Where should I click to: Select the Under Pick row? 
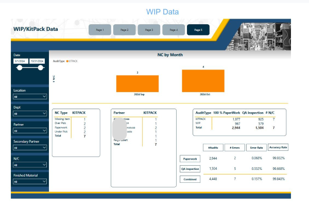point(71,132)
